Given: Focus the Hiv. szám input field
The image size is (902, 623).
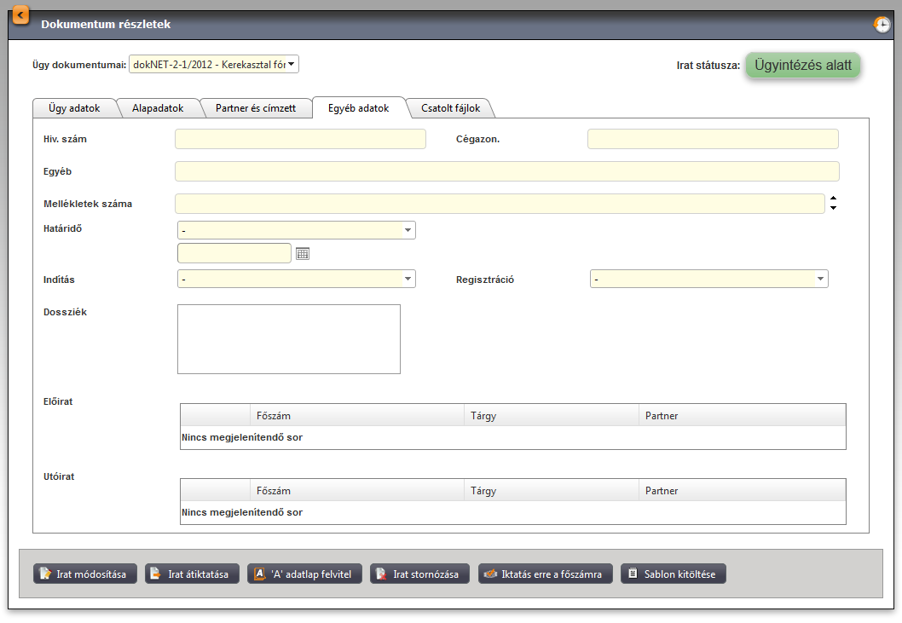Looking at the screenshot, I should [300, 139].
